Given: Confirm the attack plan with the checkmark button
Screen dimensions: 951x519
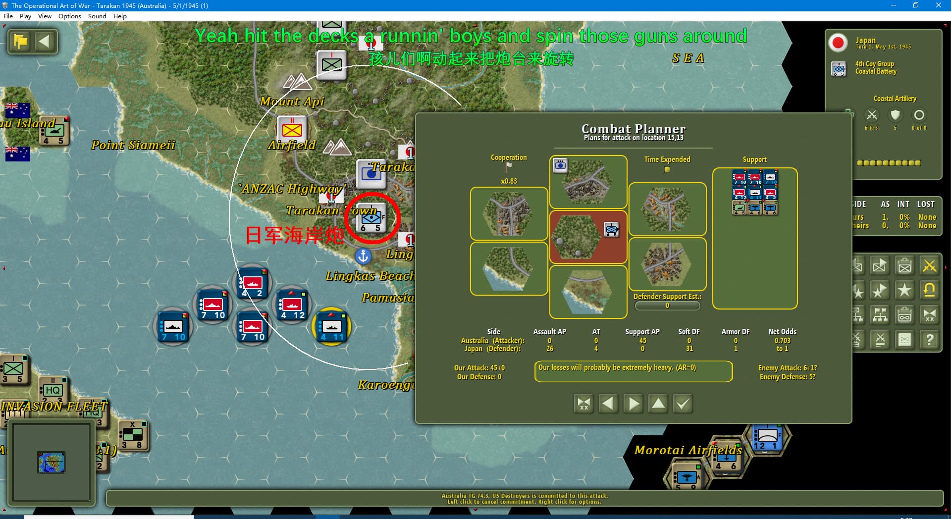Looking at the screenshot, I should click(683, 404).
